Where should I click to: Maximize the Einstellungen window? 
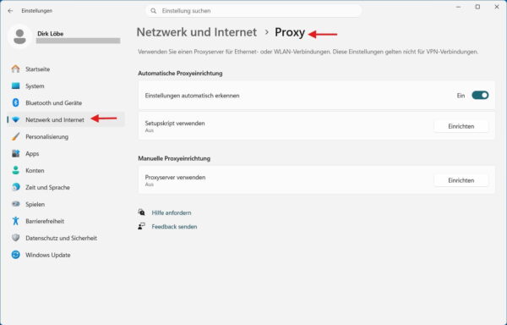coord(477,7)
